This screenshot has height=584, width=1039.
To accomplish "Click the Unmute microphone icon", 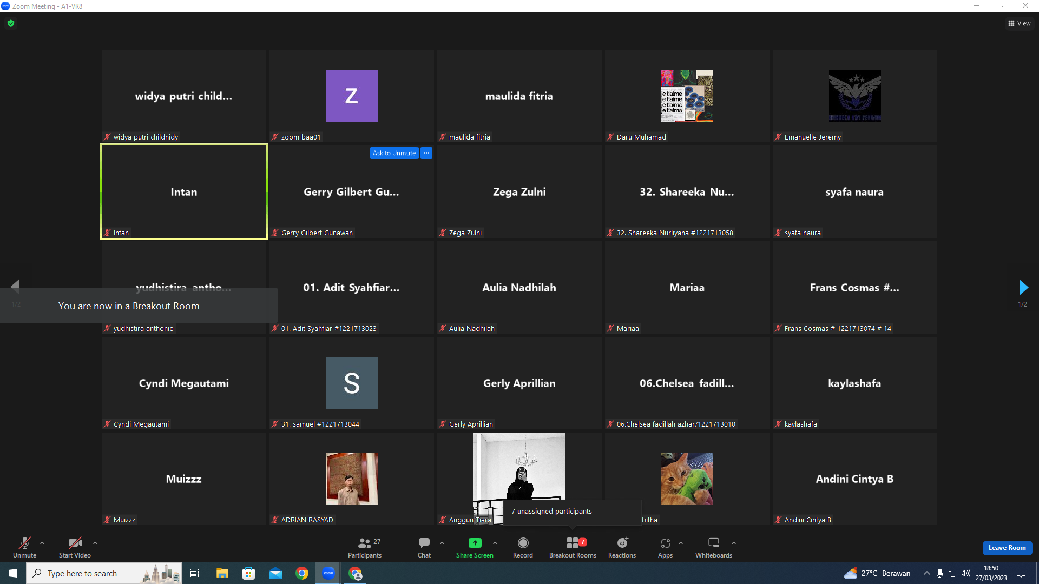I will pyautogui.click(x=24, y=543).
